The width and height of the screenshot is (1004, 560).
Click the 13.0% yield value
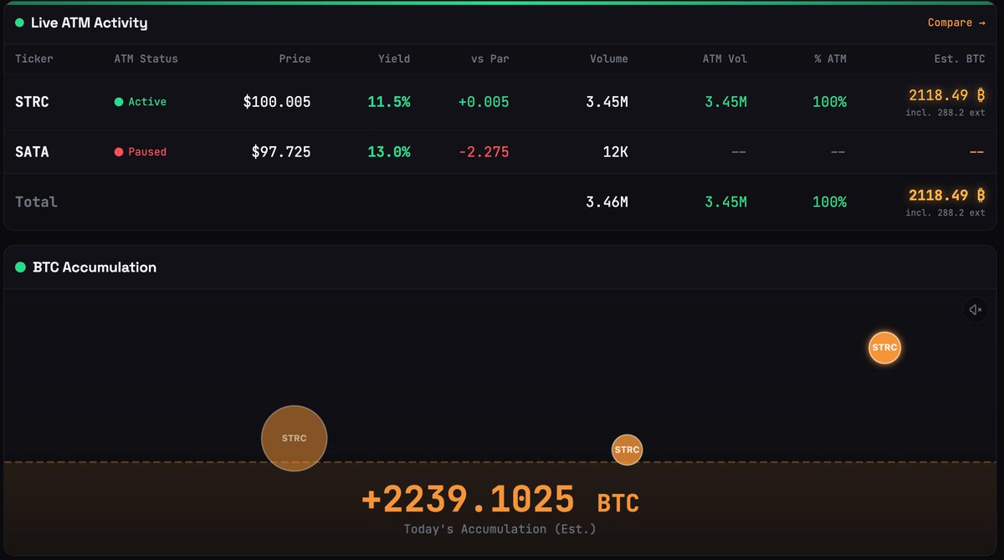pyautogui.click(x=389, y=152)
